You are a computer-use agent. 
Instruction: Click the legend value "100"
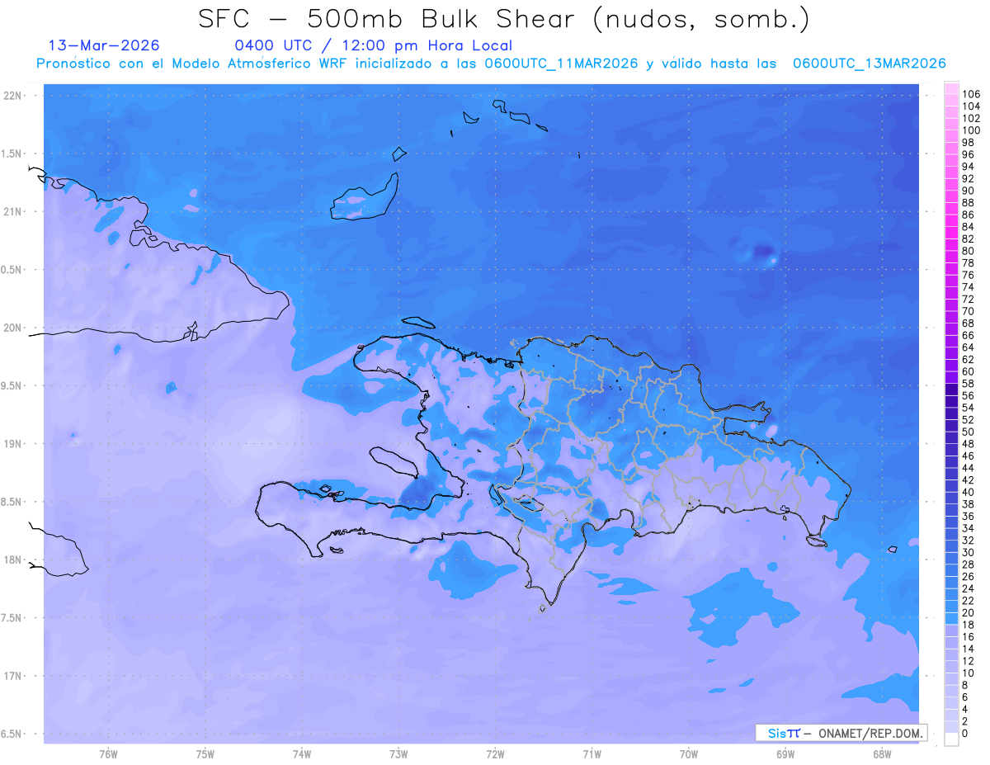click(x=971, y=130)
